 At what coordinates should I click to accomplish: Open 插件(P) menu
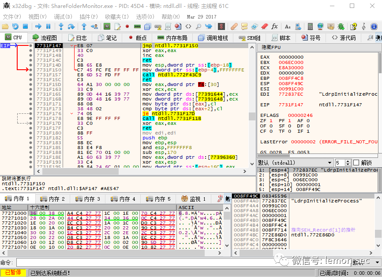click(x=88, y=17)
